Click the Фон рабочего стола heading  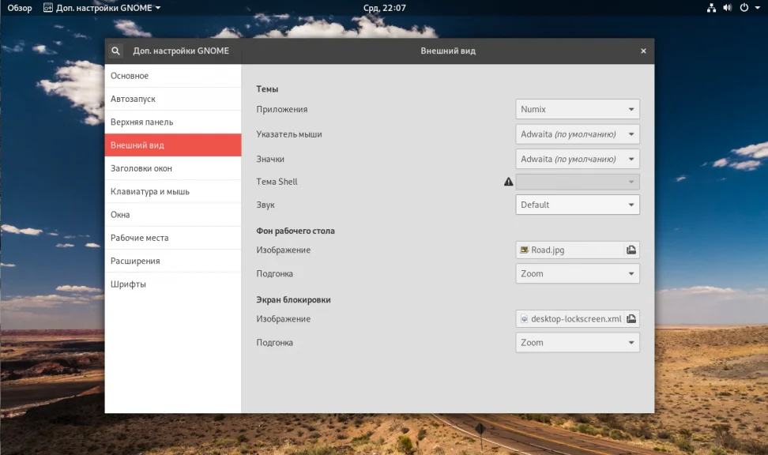point(296,231)
